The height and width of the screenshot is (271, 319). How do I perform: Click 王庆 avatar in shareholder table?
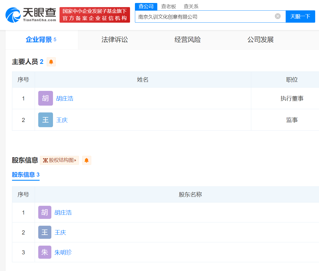(45, 232)
